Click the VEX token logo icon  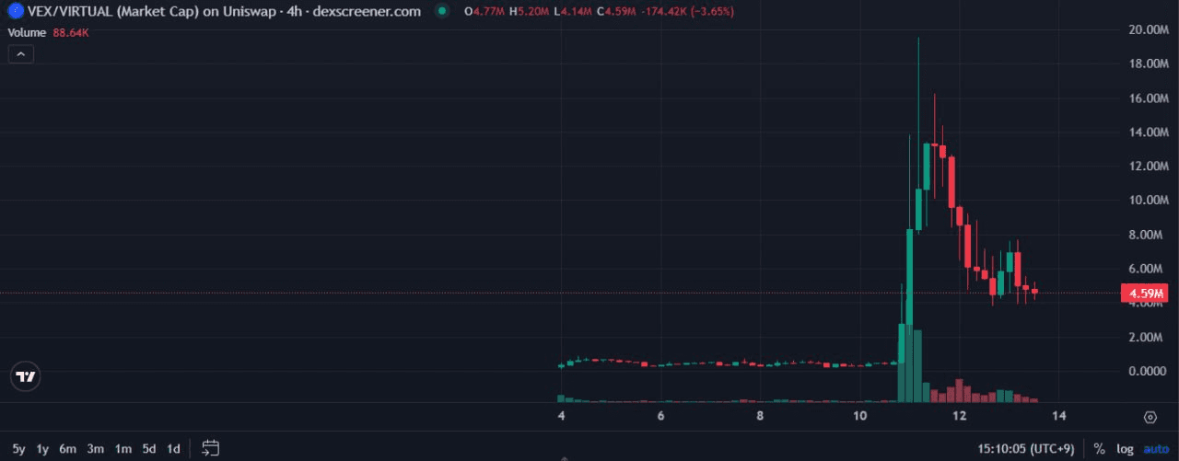coord(14,11)
